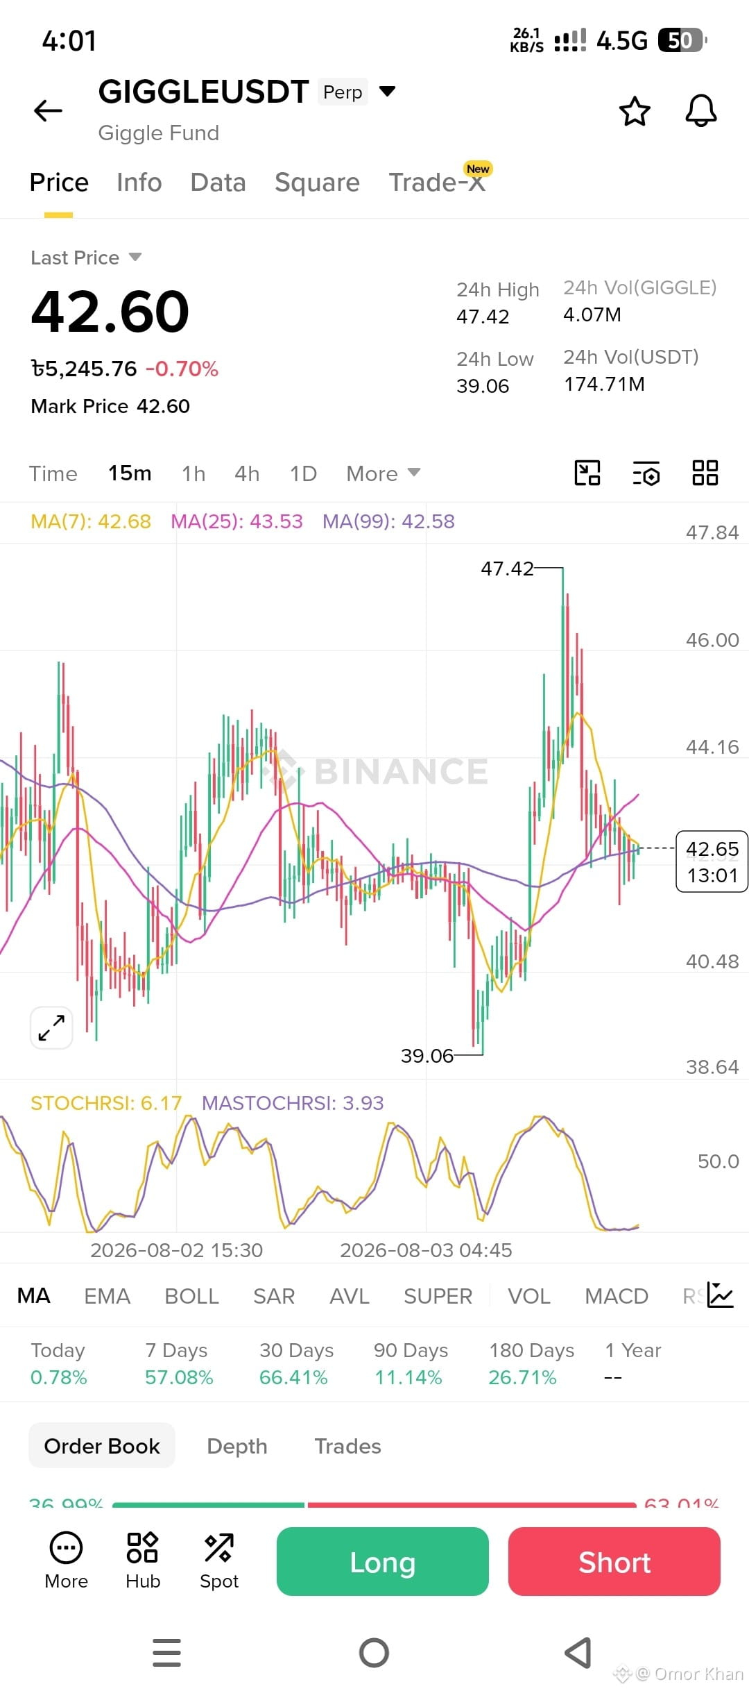749x1691 pixels.
Task: Expand the GIGGLEUSDT Perp pair selector arrow
Action: pos(388,91)
